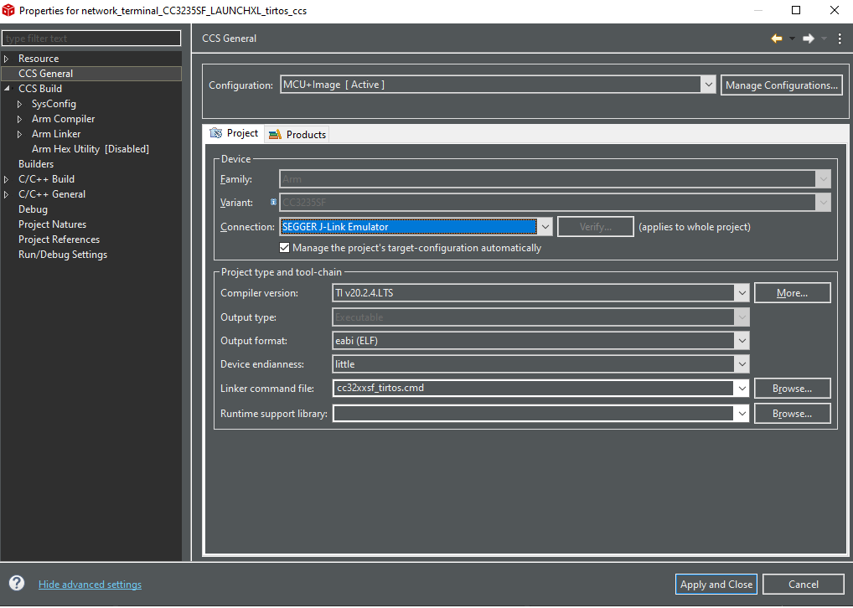853x608 pixels.
Task: Expand the Arm Linker node
Action: coord(19,134)
